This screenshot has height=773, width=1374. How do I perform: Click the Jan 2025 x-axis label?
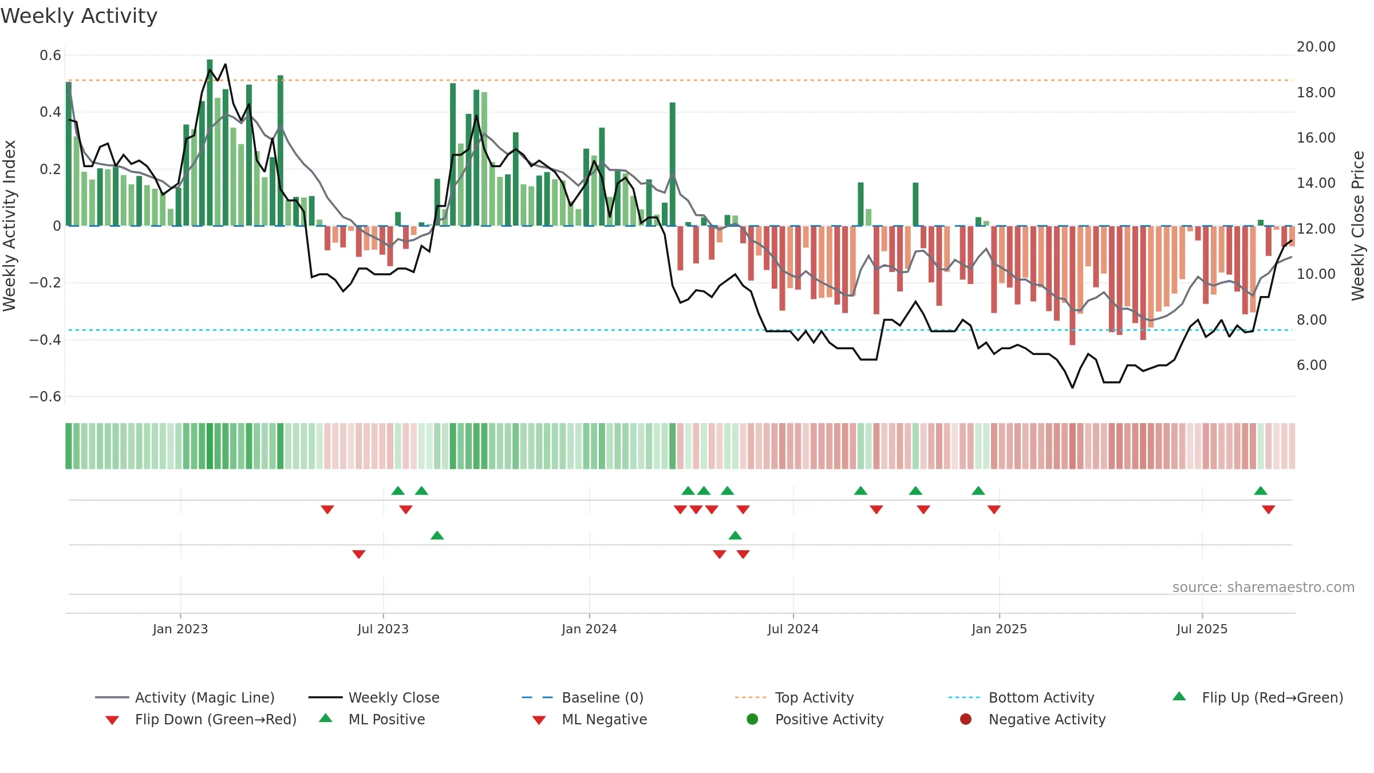[999, 629]
